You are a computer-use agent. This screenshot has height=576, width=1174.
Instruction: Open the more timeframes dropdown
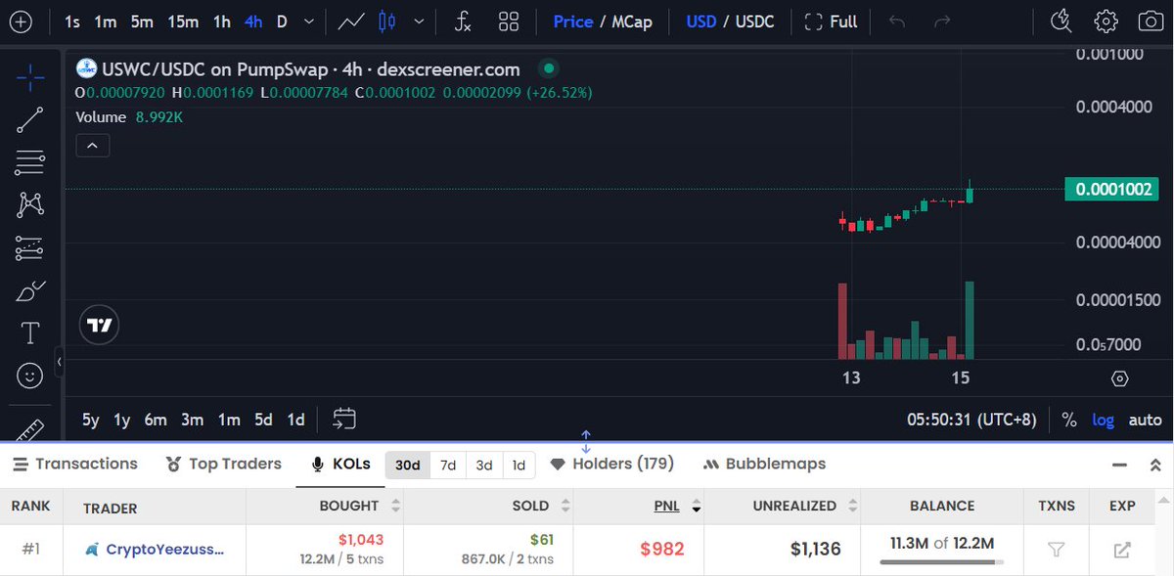[x=310, y=22]
